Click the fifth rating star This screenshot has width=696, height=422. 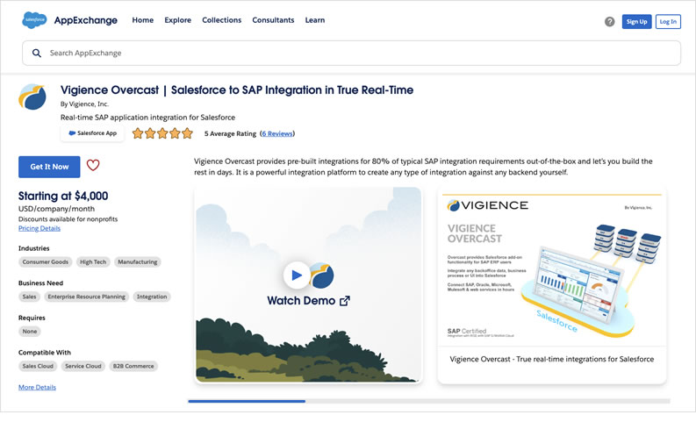pyautogui.click(x=187, y=133)
